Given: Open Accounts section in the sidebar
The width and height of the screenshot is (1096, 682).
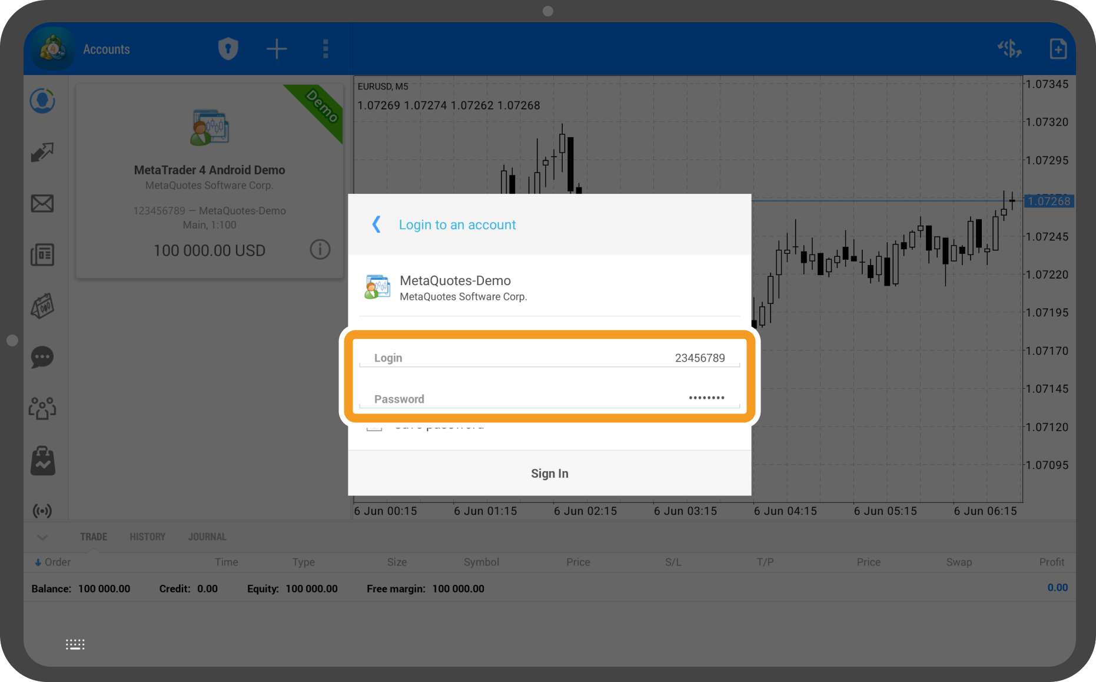Looking at the screenshot, I should click(x=42, y=101).
